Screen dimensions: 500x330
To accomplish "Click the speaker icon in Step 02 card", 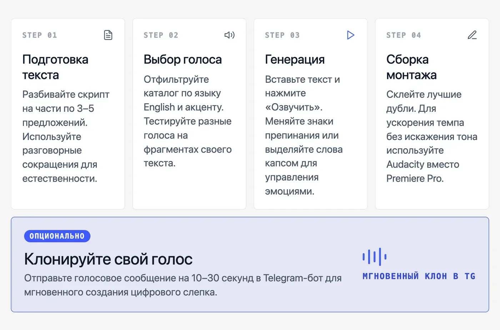I will [x=229, y=35].
